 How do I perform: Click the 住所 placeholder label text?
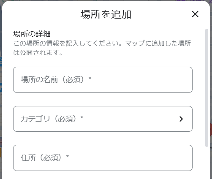(45, 157)
